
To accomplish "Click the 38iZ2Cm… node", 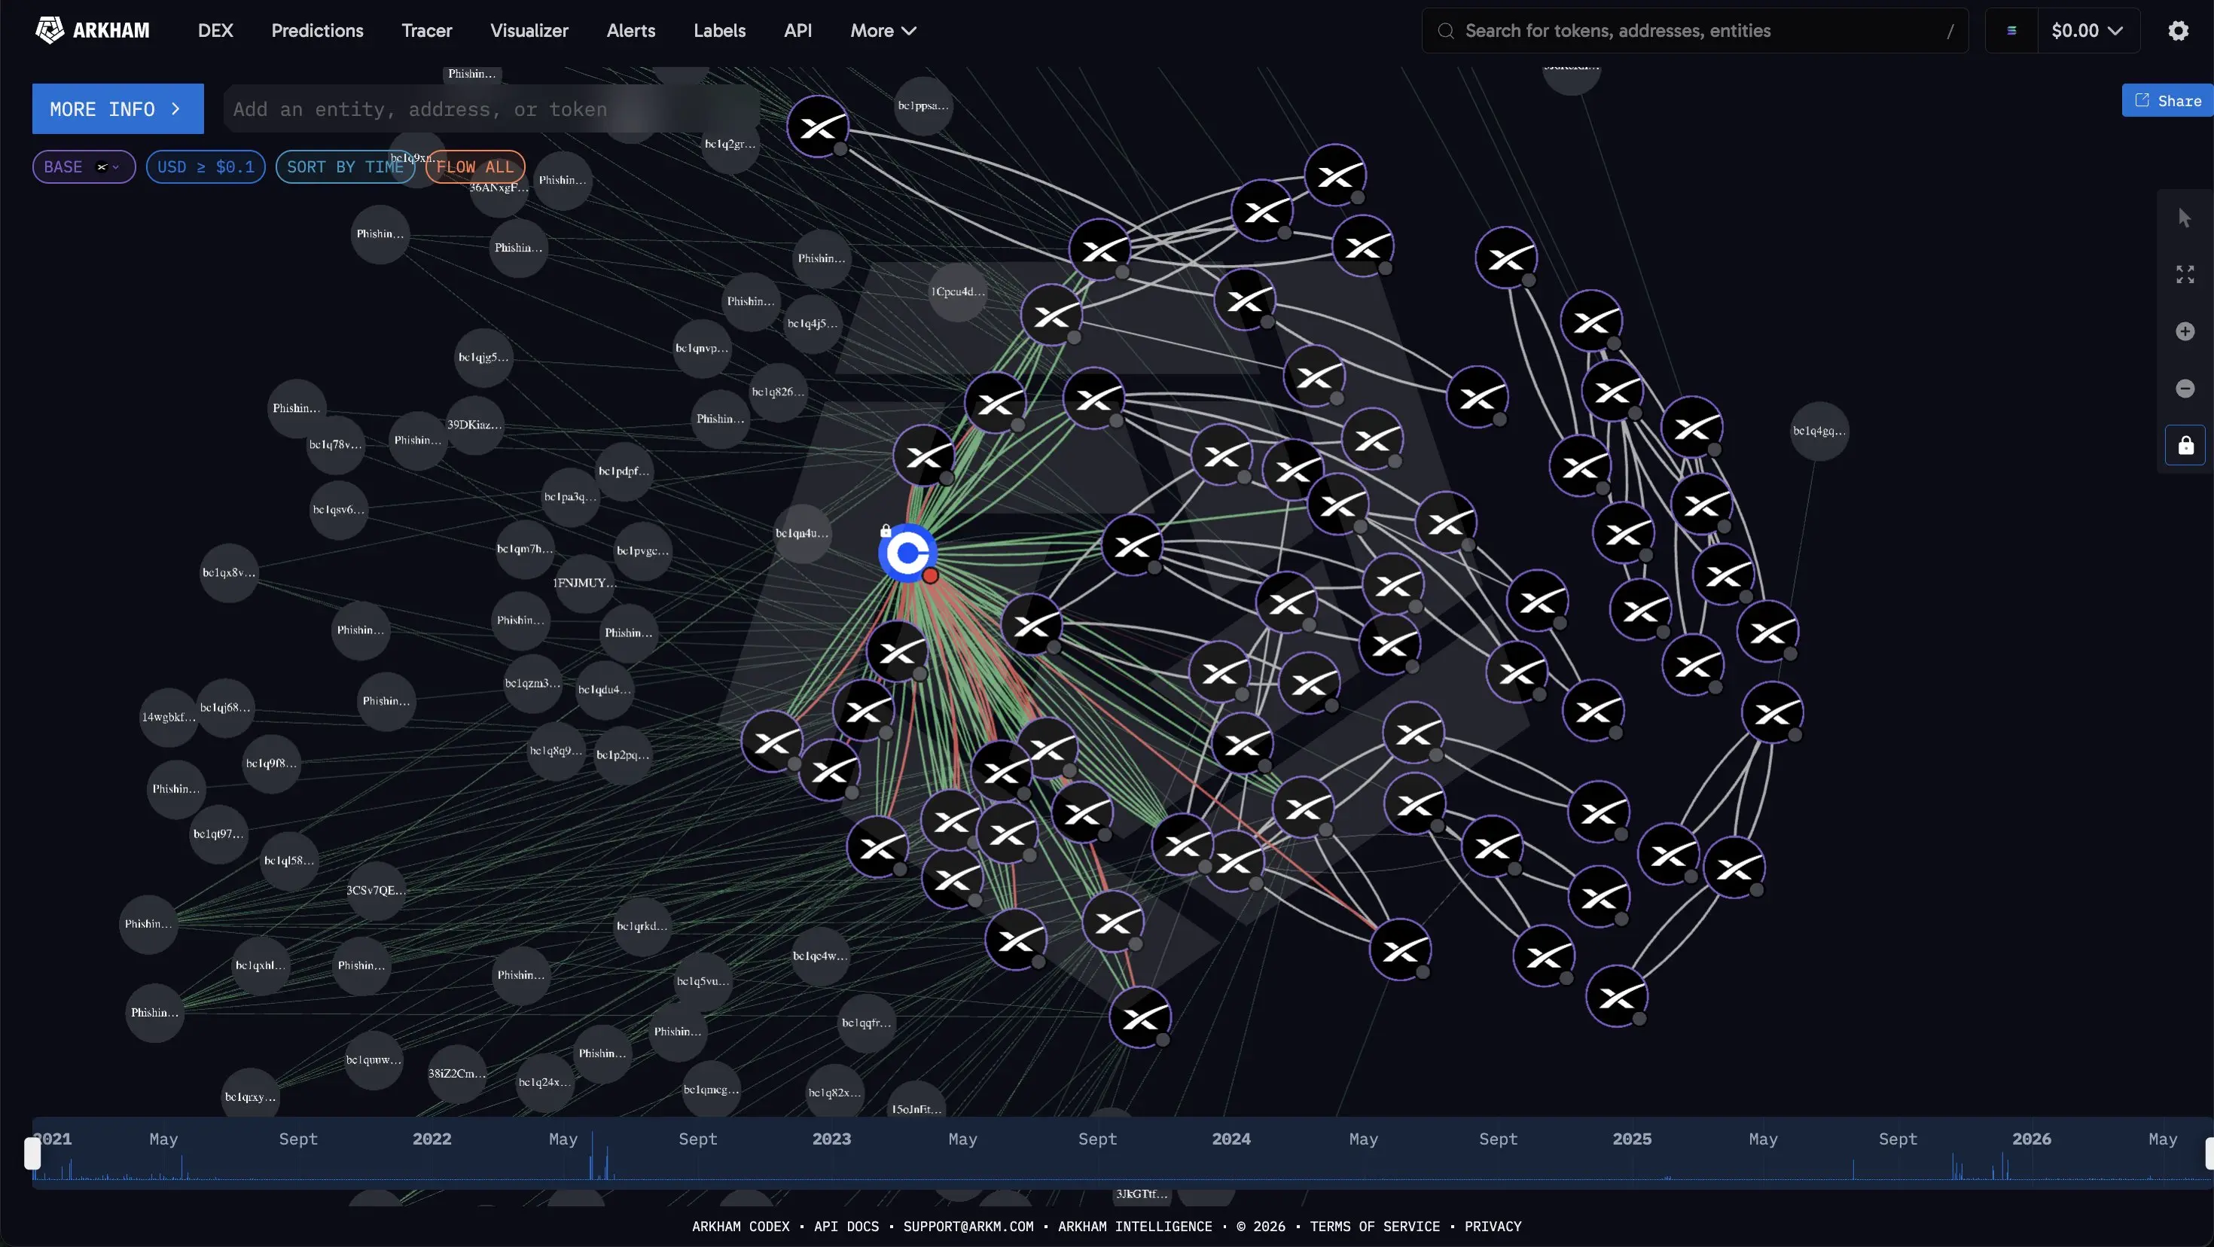I will click(x=457, y=1073).
